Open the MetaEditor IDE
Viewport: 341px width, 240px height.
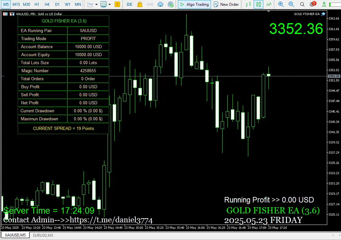129,4
